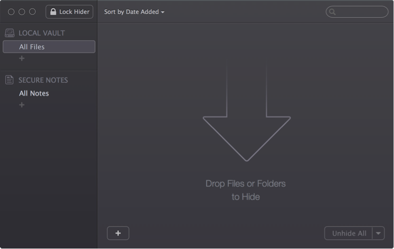This screenshot has height=249, width=394.
Task: Click the plus button to add files
Action: pos(118,233)
